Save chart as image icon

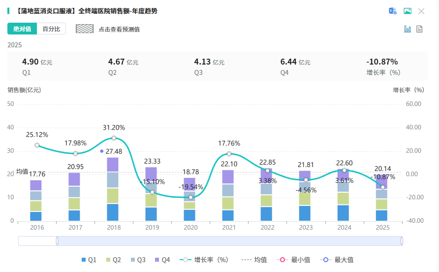(x=408, y=11)
